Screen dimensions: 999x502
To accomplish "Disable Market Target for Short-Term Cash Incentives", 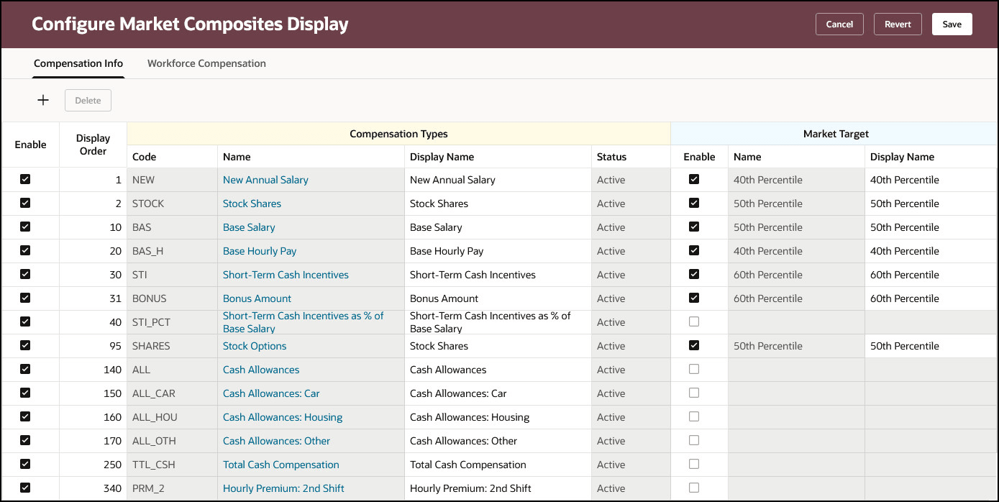I will pos(694,274).
